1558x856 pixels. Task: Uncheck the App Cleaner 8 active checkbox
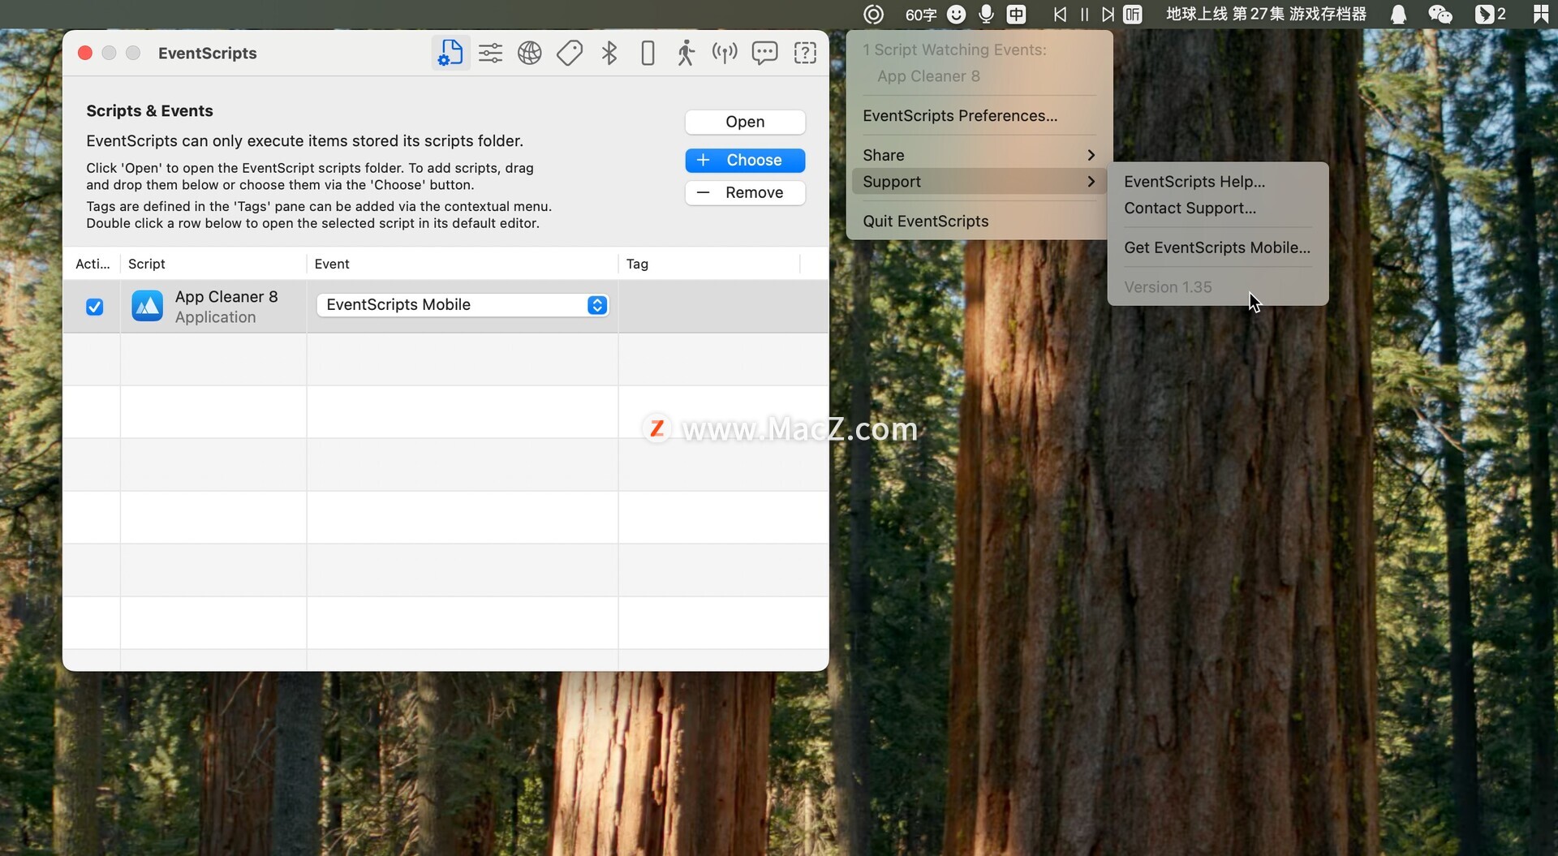click(94, 307)
